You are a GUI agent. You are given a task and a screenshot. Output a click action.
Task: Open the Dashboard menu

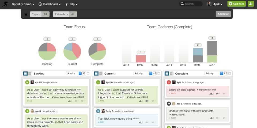coord(50,4)
